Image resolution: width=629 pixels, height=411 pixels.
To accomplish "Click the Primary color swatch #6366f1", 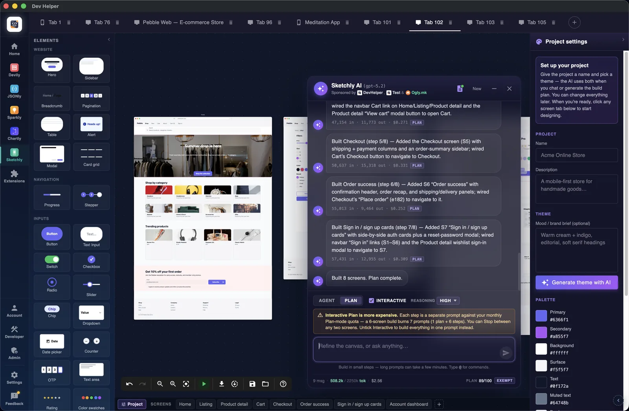I will (x=541, y=316).
